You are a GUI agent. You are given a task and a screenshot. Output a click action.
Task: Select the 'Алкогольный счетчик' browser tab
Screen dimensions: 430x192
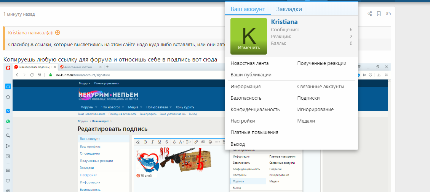[x=80, y=67]
